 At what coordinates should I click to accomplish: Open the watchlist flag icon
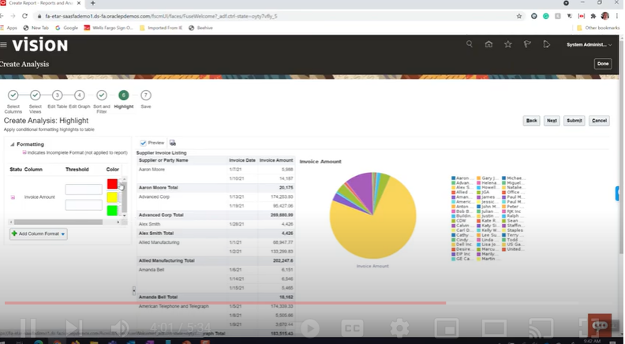click(x=527, y=44)
